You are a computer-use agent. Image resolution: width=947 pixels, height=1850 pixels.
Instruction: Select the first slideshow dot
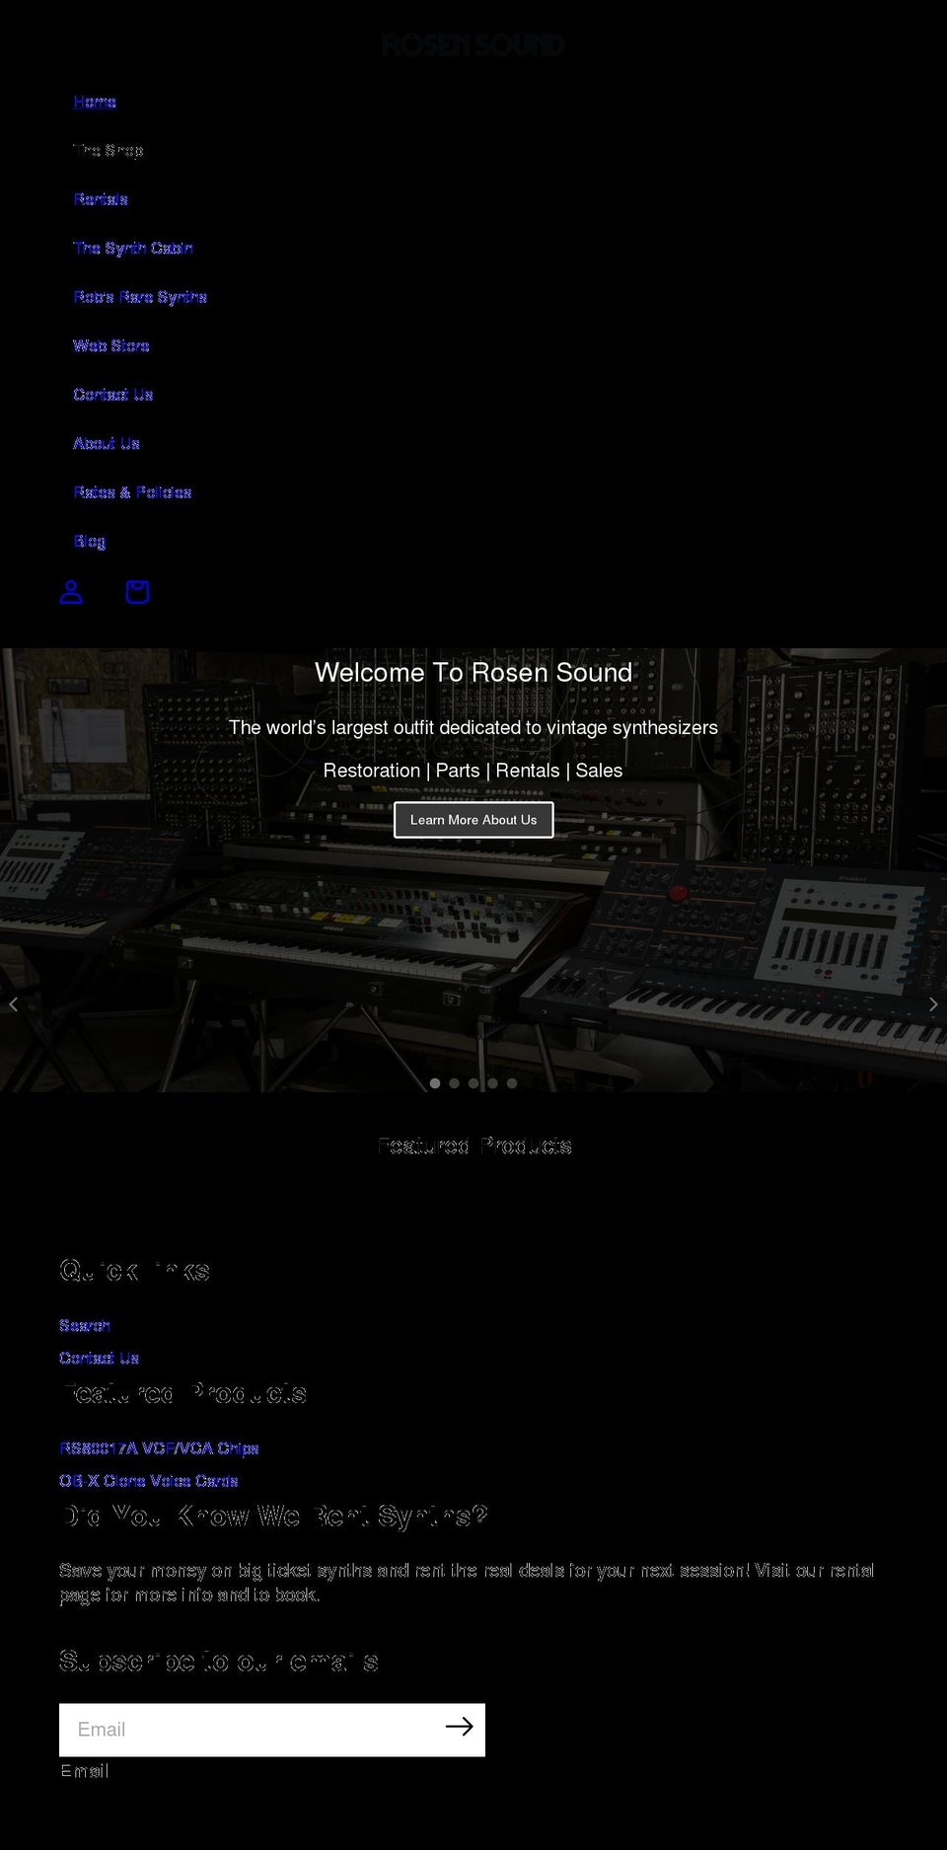[x=435, y=1083]
